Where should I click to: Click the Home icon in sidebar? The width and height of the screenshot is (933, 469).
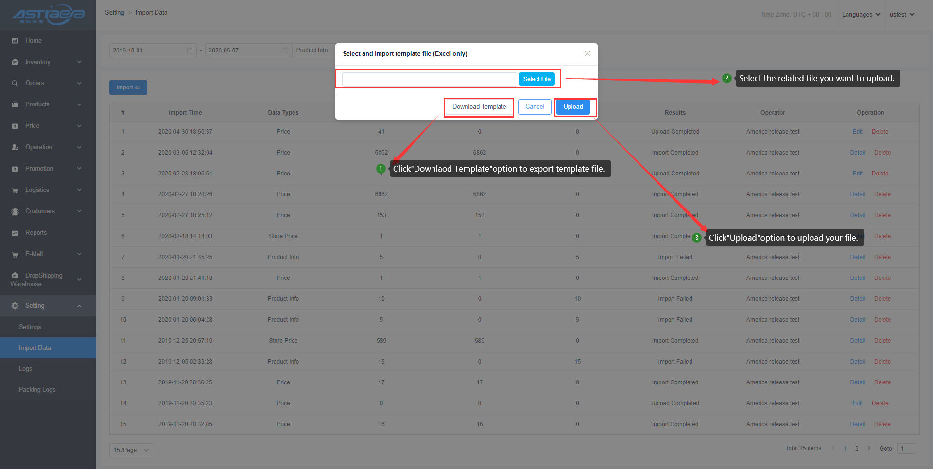click(x=15, y=41)
